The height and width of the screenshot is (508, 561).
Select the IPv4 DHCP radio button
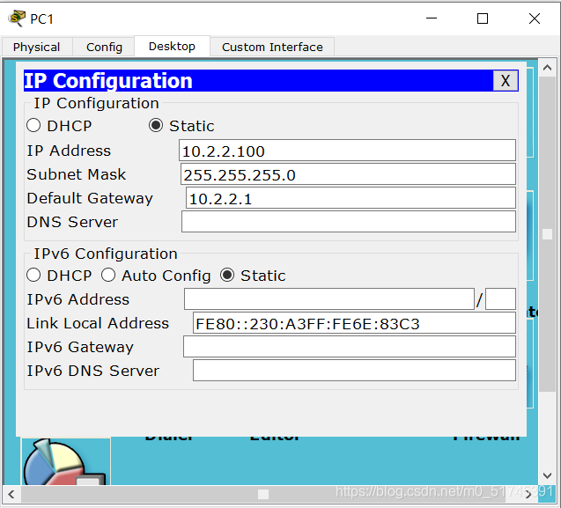[x=33, y=126]
